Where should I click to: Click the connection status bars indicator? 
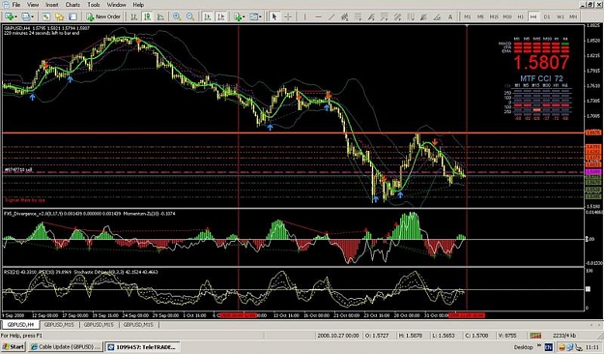(x=535, y=336)
